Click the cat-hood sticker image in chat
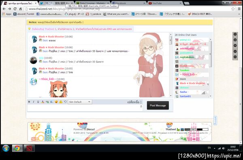 (x=58, y=89)
